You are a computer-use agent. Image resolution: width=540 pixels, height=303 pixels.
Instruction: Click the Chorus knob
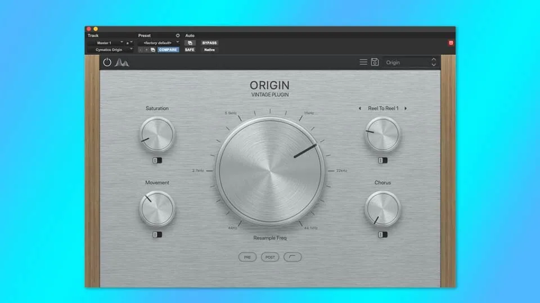tap(382, 209)
